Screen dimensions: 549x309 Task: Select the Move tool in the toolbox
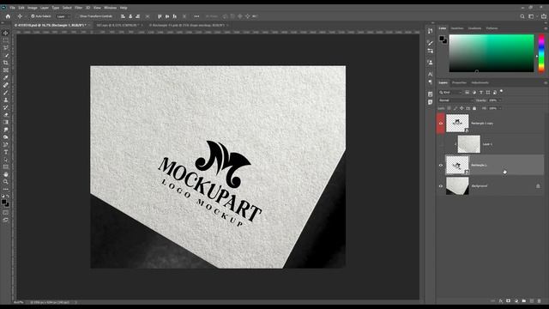pos(6,33)
